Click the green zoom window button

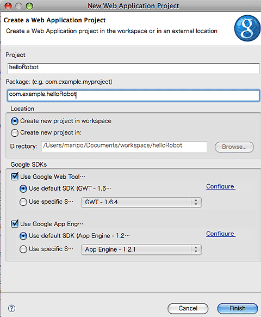point(29,6)
